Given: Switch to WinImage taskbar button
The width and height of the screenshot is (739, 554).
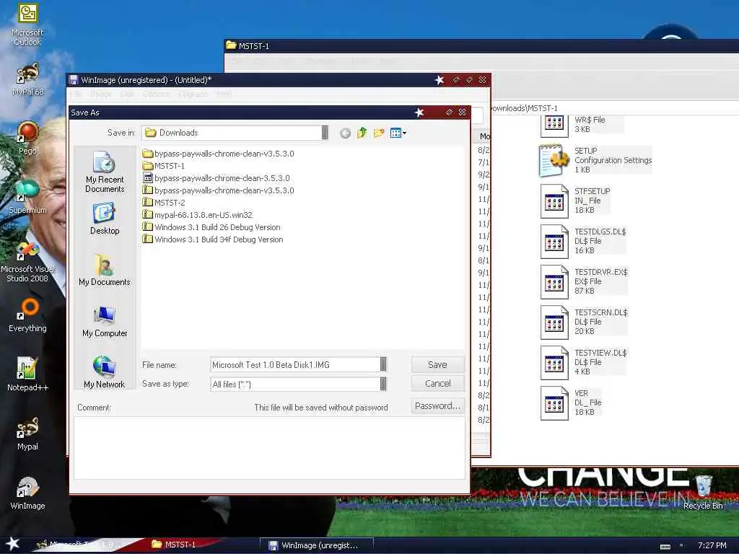Looking at the screenshot, I should click(x=316, y=545).
